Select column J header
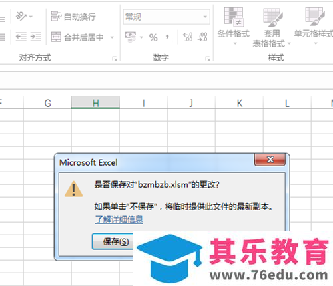Viewport: 333px width, 286px height. pos(191,103)
